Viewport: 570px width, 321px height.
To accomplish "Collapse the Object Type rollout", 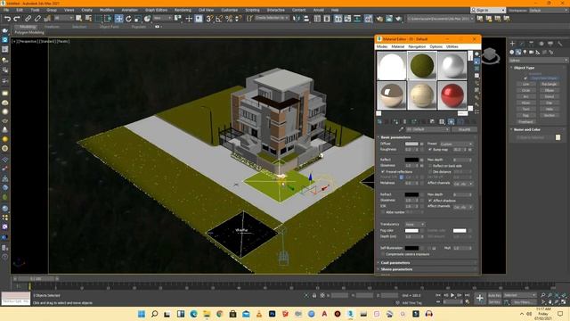I will pos(524,68).
